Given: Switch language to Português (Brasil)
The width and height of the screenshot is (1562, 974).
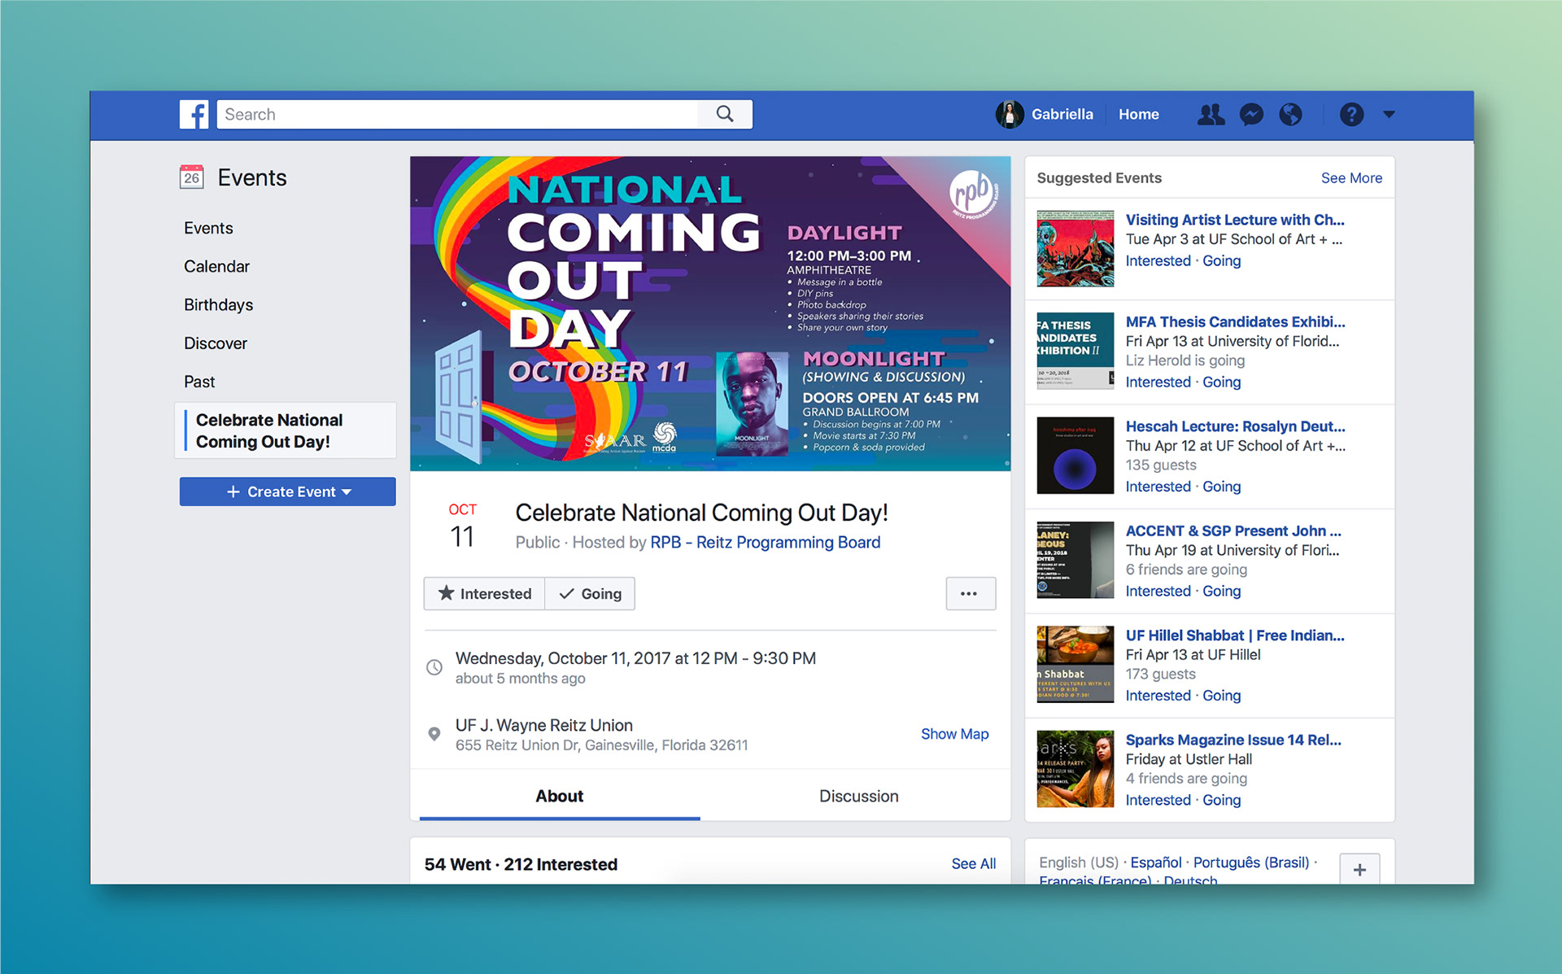Looking at the screenshot, I should 1251,862.
